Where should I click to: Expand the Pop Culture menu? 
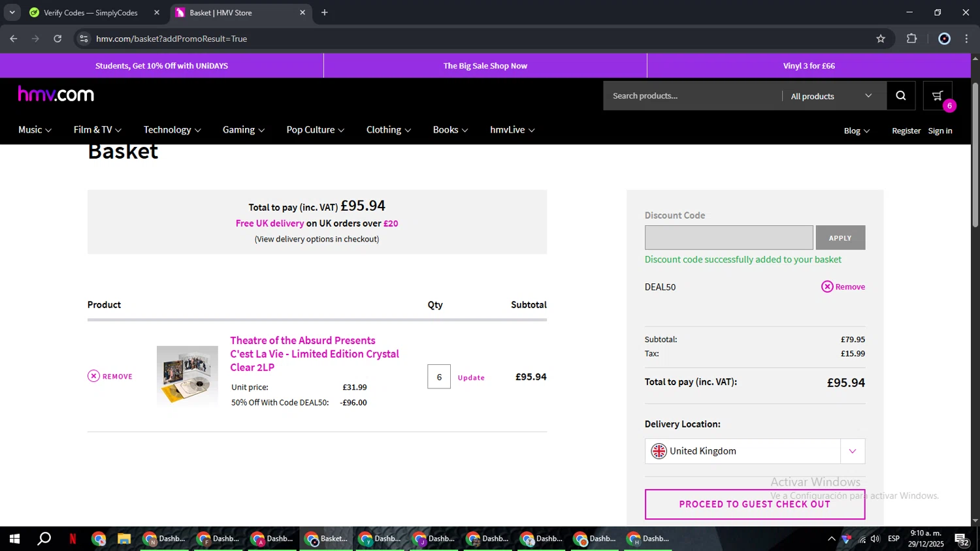(316, 130)
